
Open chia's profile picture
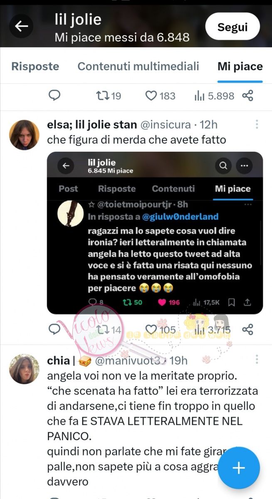pyautogui.click(x=25, y=369)
